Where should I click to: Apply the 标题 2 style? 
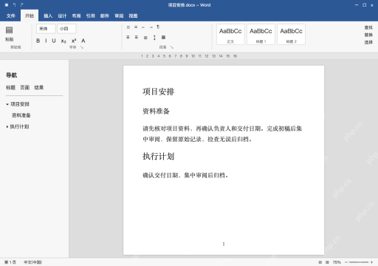[291, 34]
